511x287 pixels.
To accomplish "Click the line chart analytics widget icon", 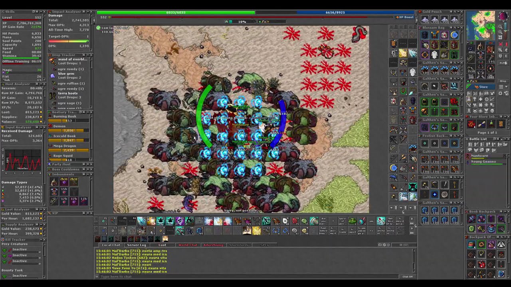I will pos(492,99).
